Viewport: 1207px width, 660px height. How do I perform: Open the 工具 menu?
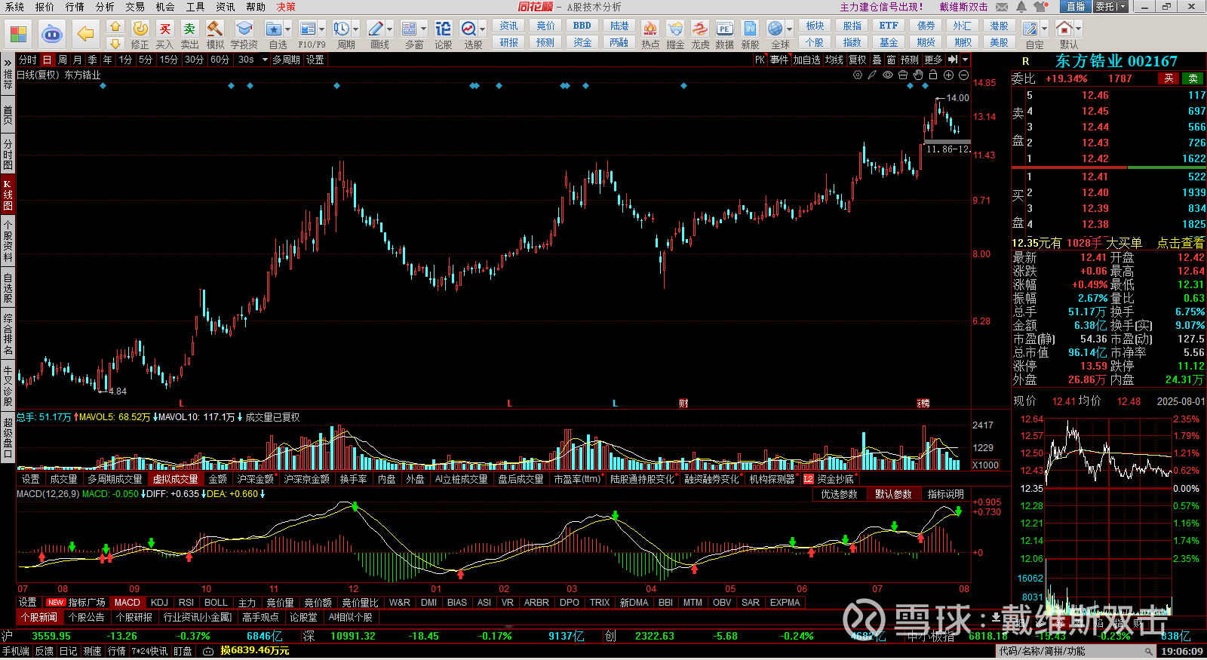pyautogui.click(x=195, y=7)
